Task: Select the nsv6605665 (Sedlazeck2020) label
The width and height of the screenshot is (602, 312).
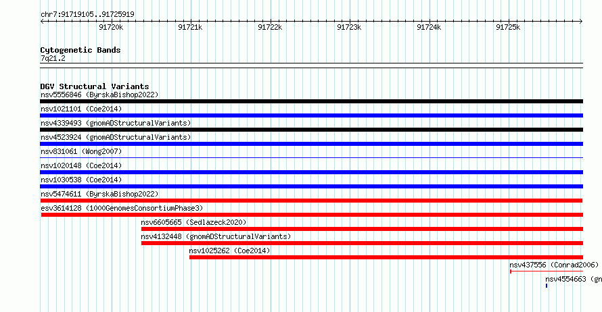Action: pyautogui.click(x=193, y=222)
